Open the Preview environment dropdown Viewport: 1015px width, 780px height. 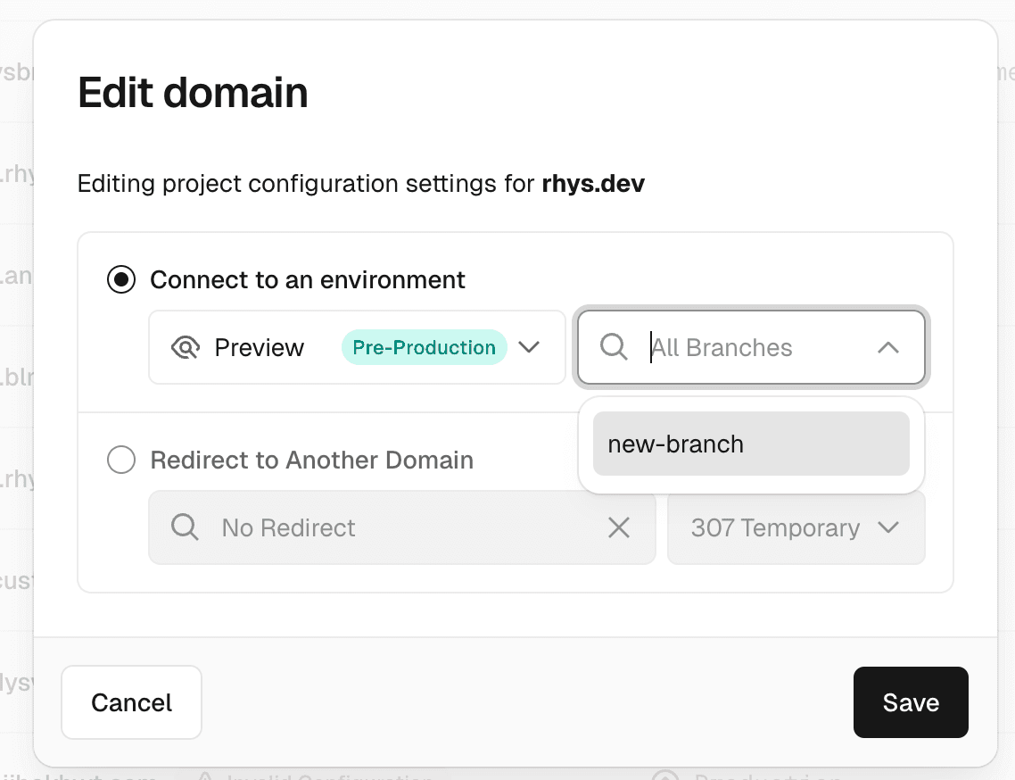529,347
